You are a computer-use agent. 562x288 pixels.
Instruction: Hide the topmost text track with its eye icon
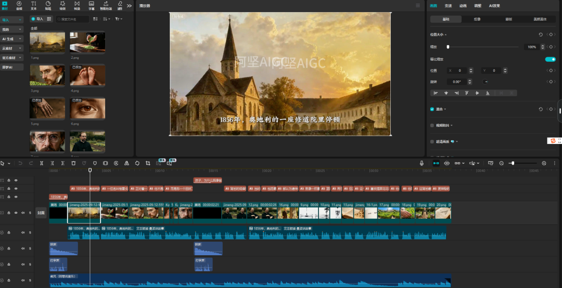coord(16,180)
